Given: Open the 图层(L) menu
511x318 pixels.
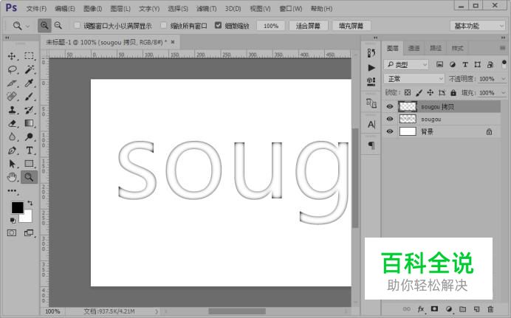Looking at the screenshot, I should 120,9.
